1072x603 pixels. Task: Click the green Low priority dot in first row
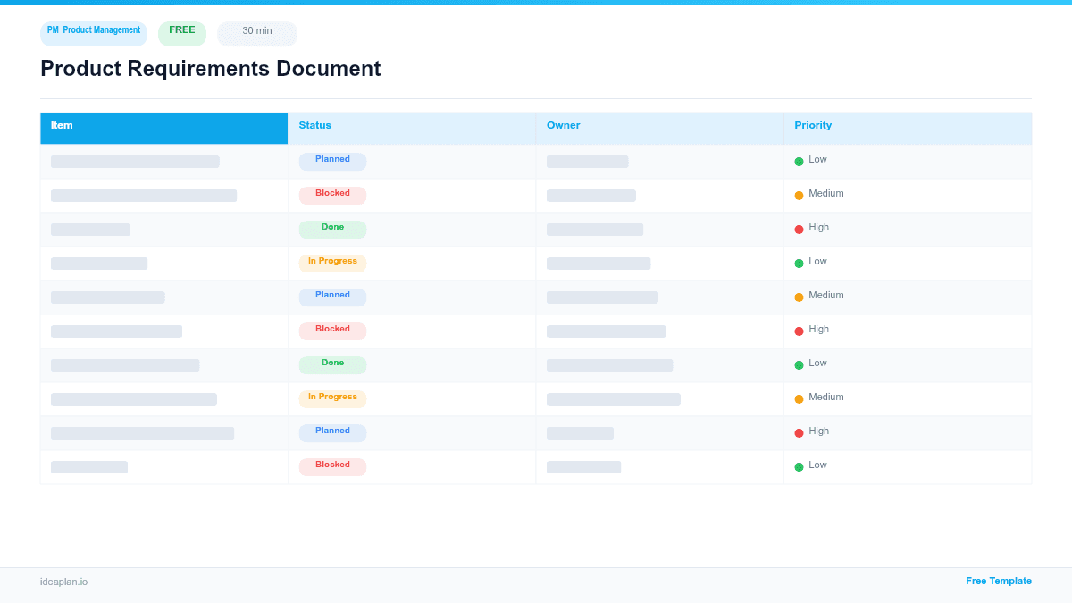click(800, 160)
